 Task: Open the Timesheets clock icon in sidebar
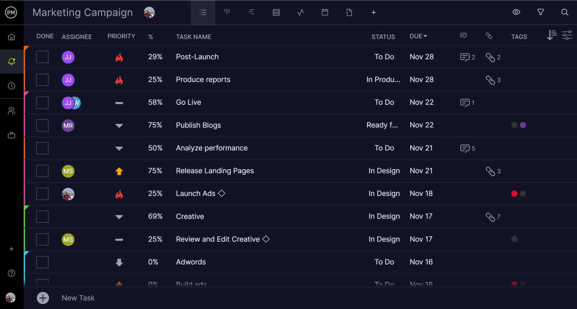point(11,86)
